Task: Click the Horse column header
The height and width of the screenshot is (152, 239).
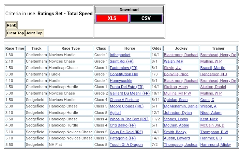Action: [x=130, y=49]
